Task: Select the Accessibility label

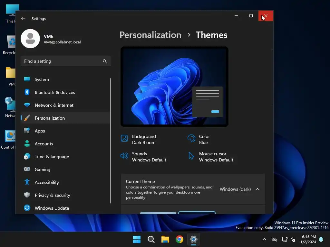Action: pyautogui.click(x=47, y=182)
